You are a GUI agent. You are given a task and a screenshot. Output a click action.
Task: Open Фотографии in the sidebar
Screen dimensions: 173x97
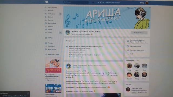(x=52, y=23)
